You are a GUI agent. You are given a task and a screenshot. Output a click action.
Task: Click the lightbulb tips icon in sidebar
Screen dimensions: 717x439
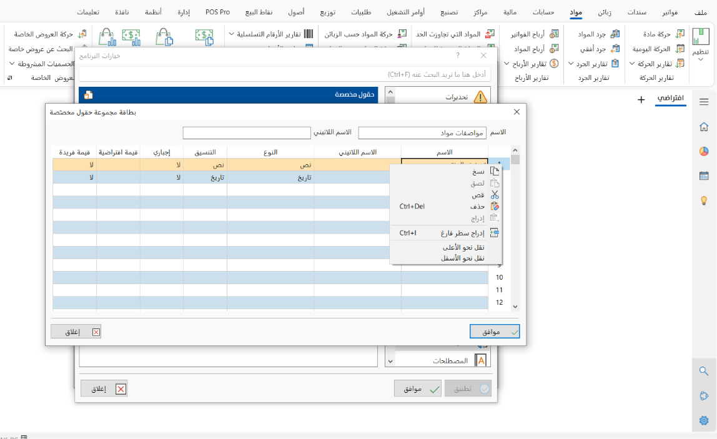tap(704, 200)
